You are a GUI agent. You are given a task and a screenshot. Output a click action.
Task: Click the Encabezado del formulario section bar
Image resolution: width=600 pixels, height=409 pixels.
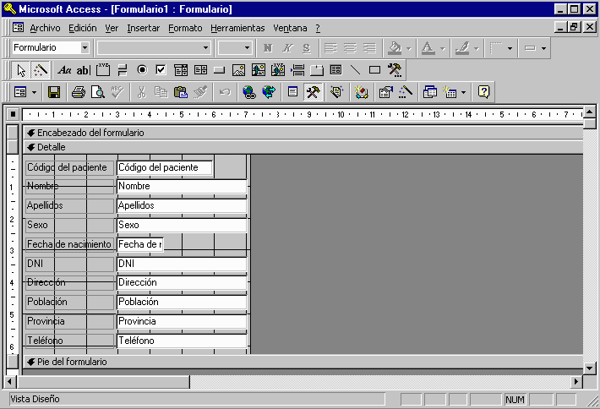[303, 133]
